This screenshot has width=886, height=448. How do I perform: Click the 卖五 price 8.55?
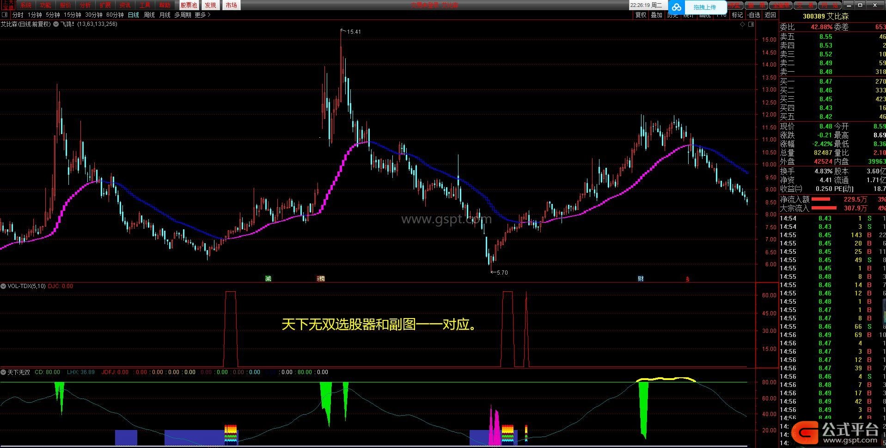[x=825, y=37]
